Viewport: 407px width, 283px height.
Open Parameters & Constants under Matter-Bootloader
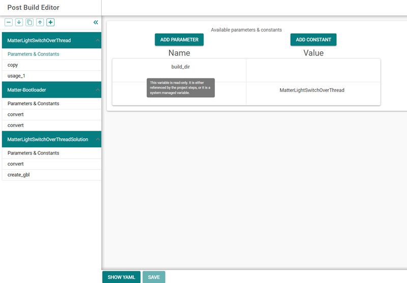[34, 104]
